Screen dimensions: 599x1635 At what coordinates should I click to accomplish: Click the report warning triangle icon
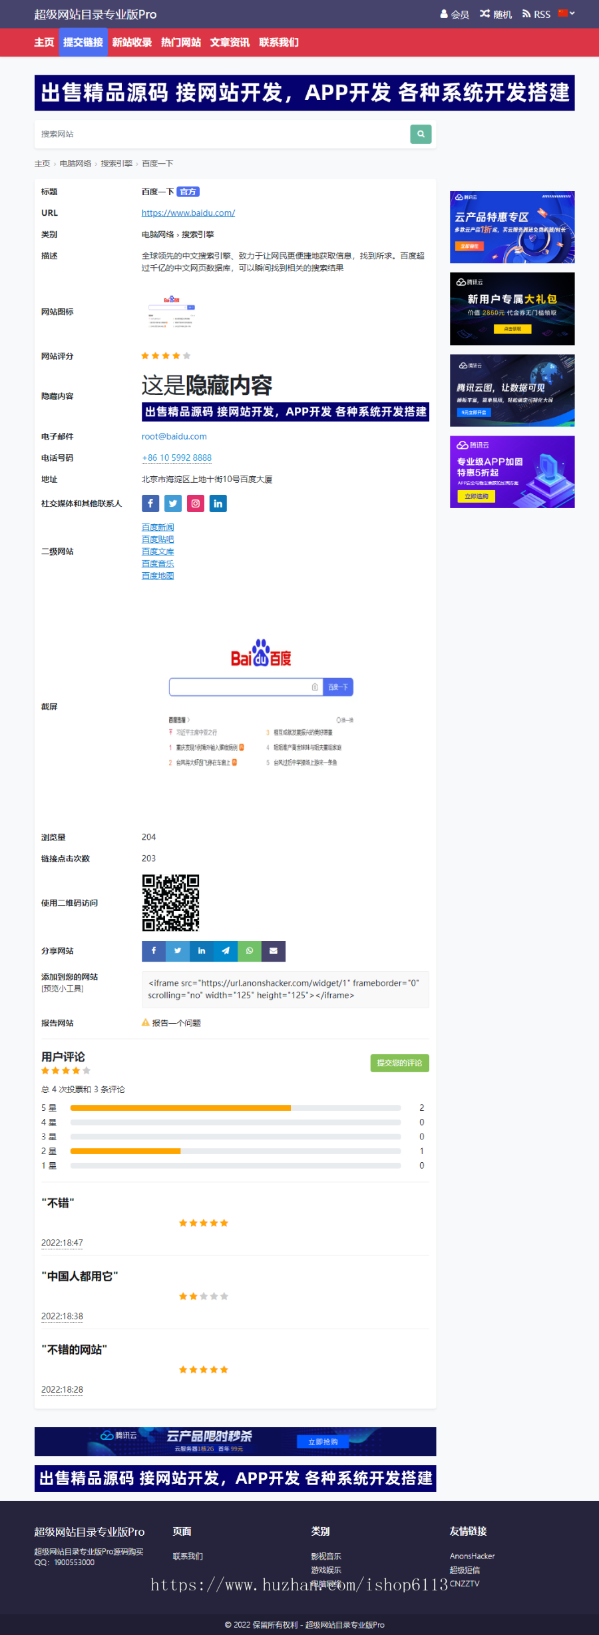pos(146,1022)
